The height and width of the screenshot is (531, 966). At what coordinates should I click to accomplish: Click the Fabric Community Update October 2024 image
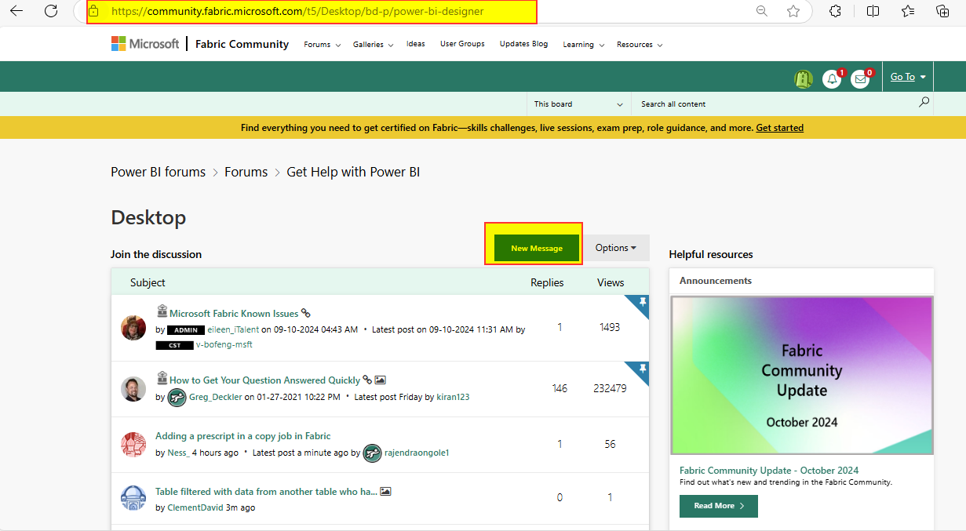[801, 376]
